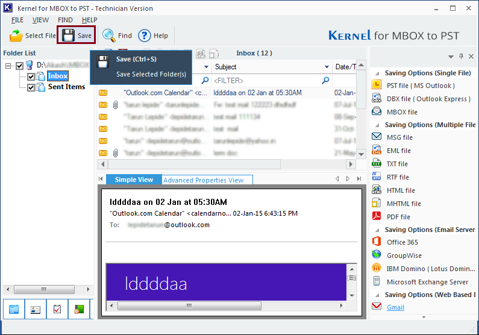This screenshot has width=479, height=335.
Task: Open the tasks checklist icon
Action: coord(57,309)
